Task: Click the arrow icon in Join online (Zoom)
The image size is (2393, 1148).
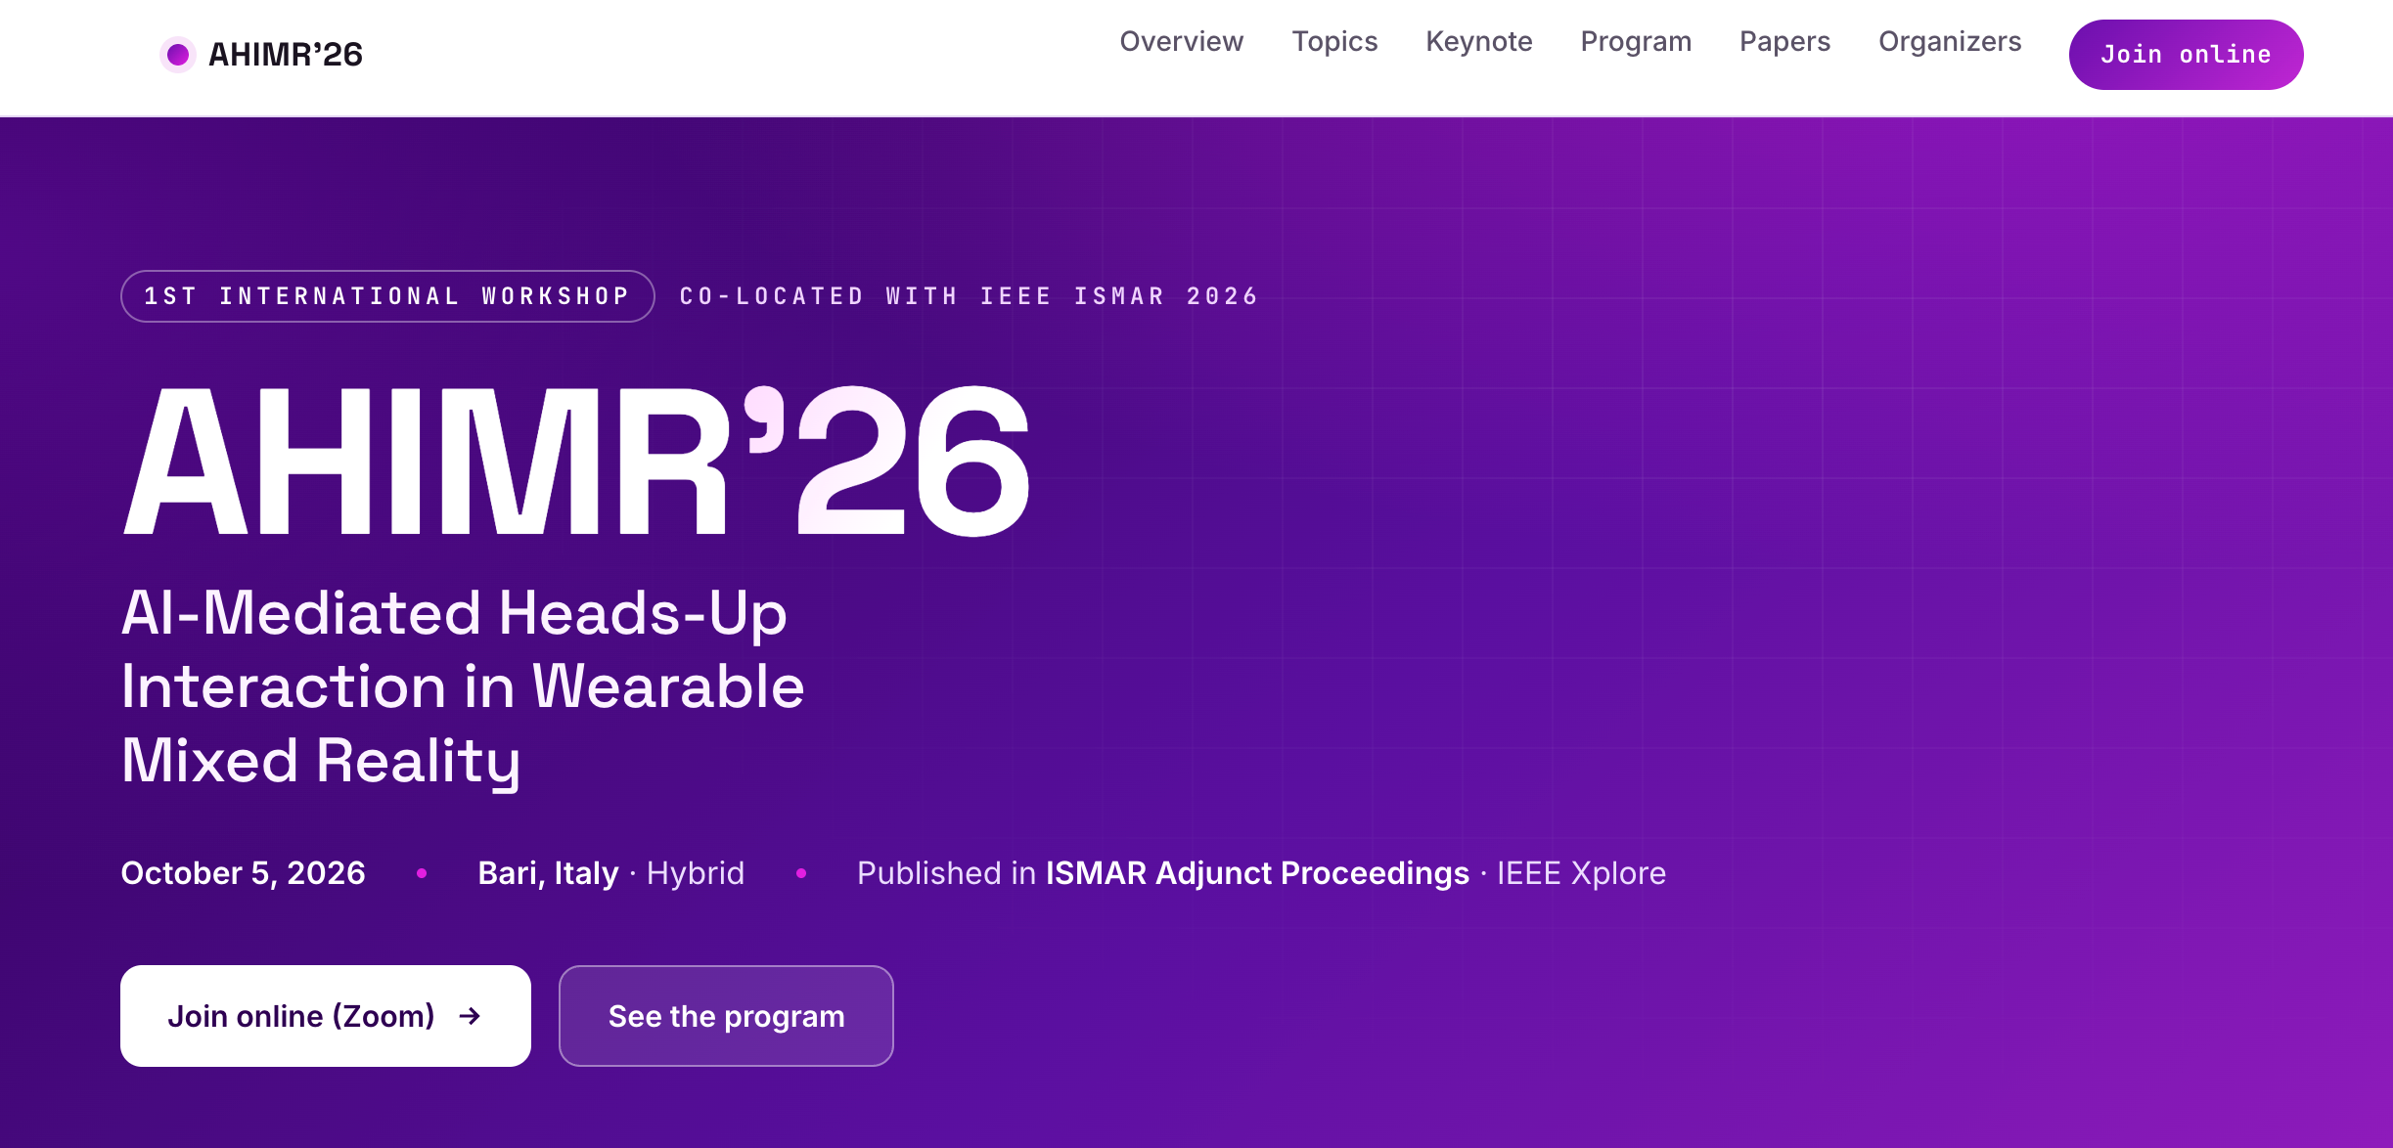Action: tap(470, 1017)
